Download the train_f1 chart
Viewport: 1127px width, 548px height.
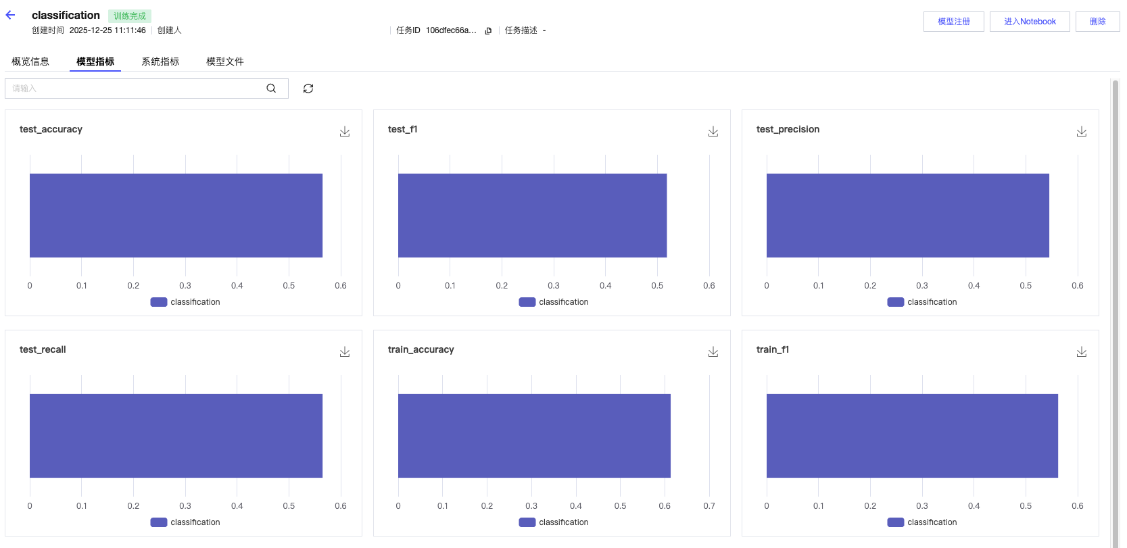tap(1082, 351)
